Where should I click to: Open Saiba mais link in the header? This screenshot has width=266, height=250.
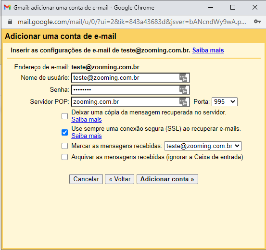coord(208,50)
